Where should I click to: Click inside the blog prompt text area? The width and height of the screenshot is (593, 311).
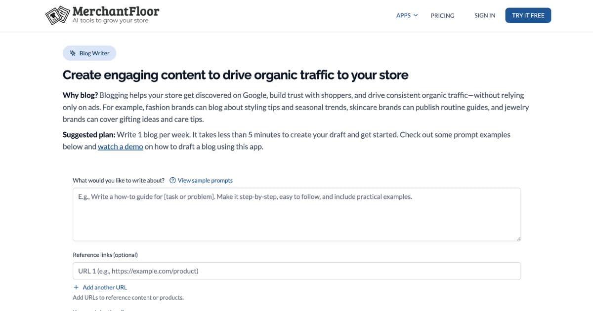pos(296,214)
